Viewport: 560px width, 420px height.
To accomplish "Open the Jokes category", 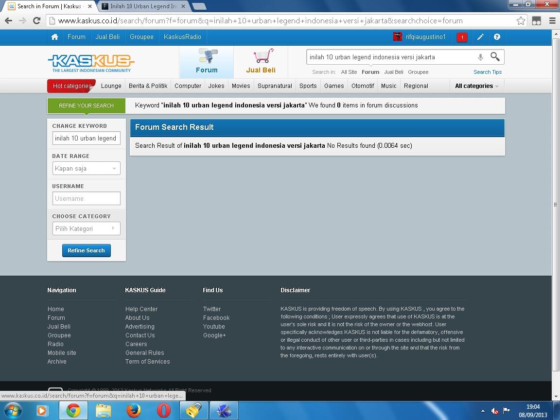I will 216,86.
